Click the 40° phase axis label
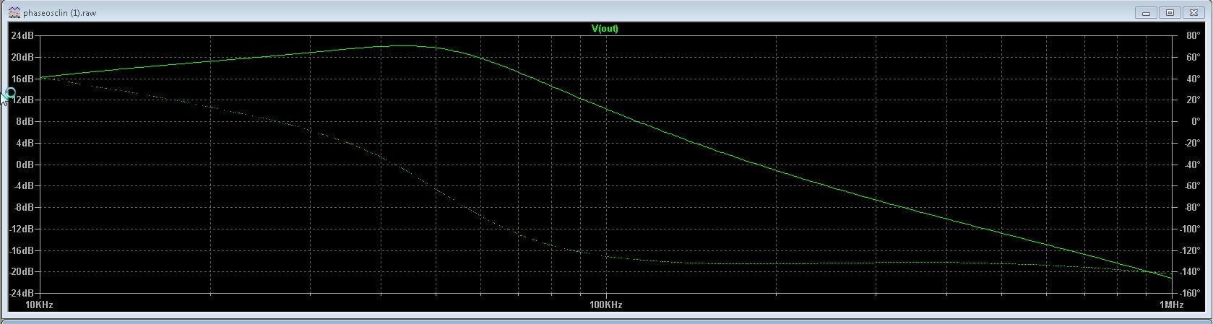 tap(1193, 79)
